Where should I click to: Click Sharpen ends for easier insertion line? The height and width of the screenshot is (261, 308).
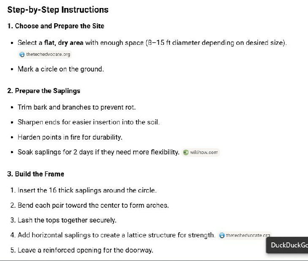pos(89,122)
